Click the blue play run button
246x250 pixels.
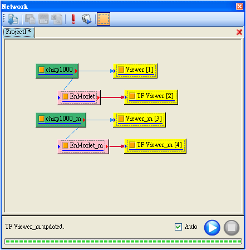(x=212, y=228)
